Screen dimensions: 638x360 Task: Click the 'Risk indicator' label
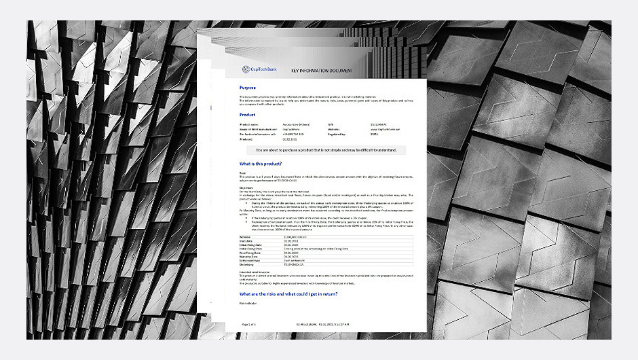pos(248,304)
